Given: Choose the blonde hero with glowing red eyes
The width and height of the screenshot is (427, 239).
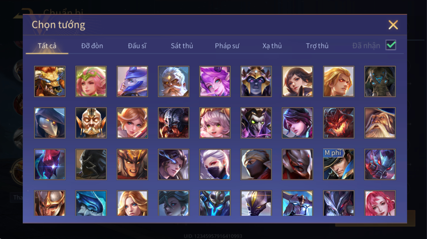Looking at the screenshot, I should (339, 81).
